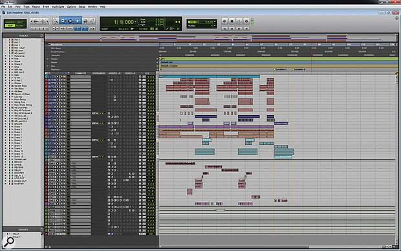Viewport: 401px width, 251px height.
Task: Enable Slip edit mode
Action: pos(10,26)
